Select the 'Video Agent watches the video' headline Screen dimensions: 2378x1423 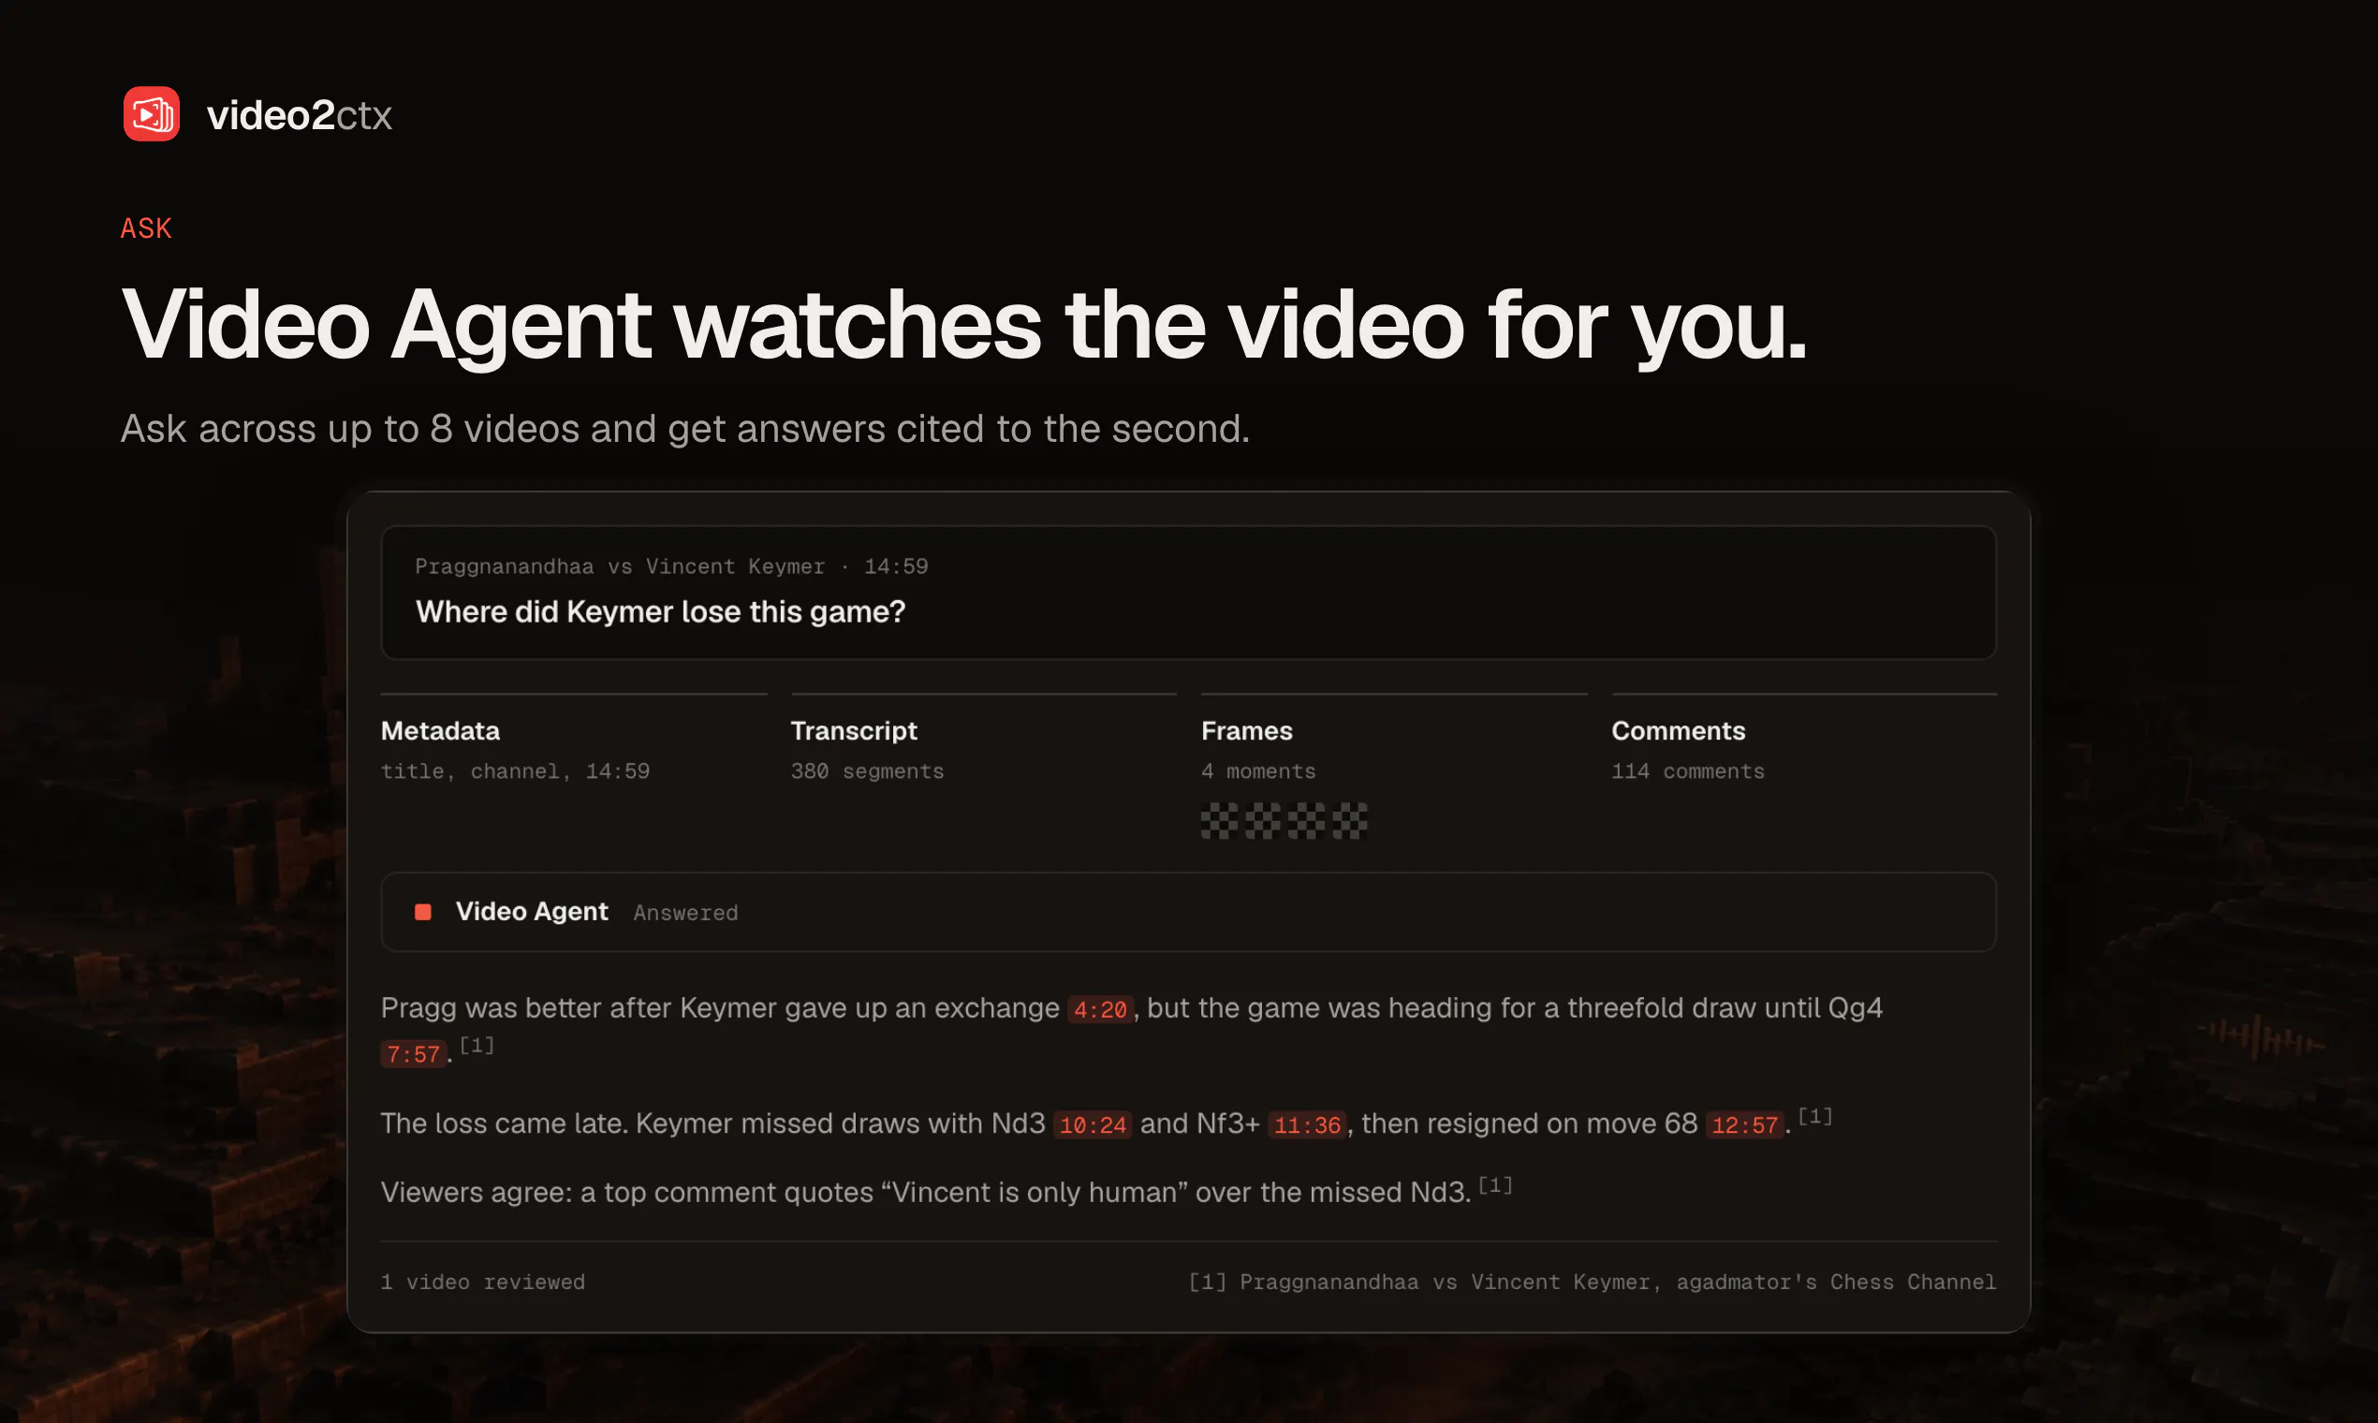pos(963,325)
